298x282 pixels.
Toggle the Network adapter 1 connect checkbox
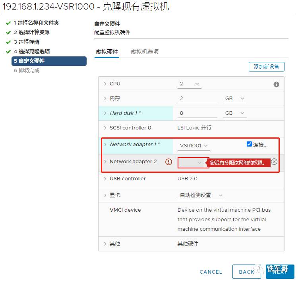click(x=249, y=144)
